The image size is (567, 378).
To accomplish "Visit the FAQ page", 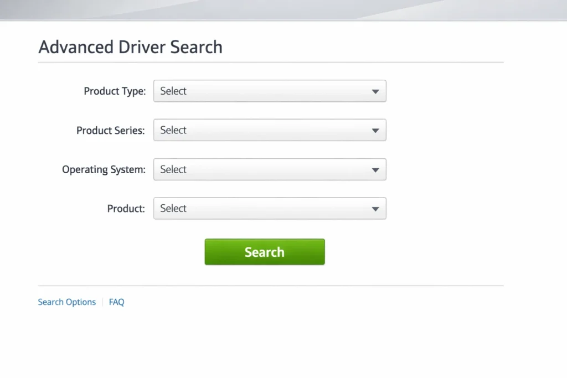I will [116, 302].
